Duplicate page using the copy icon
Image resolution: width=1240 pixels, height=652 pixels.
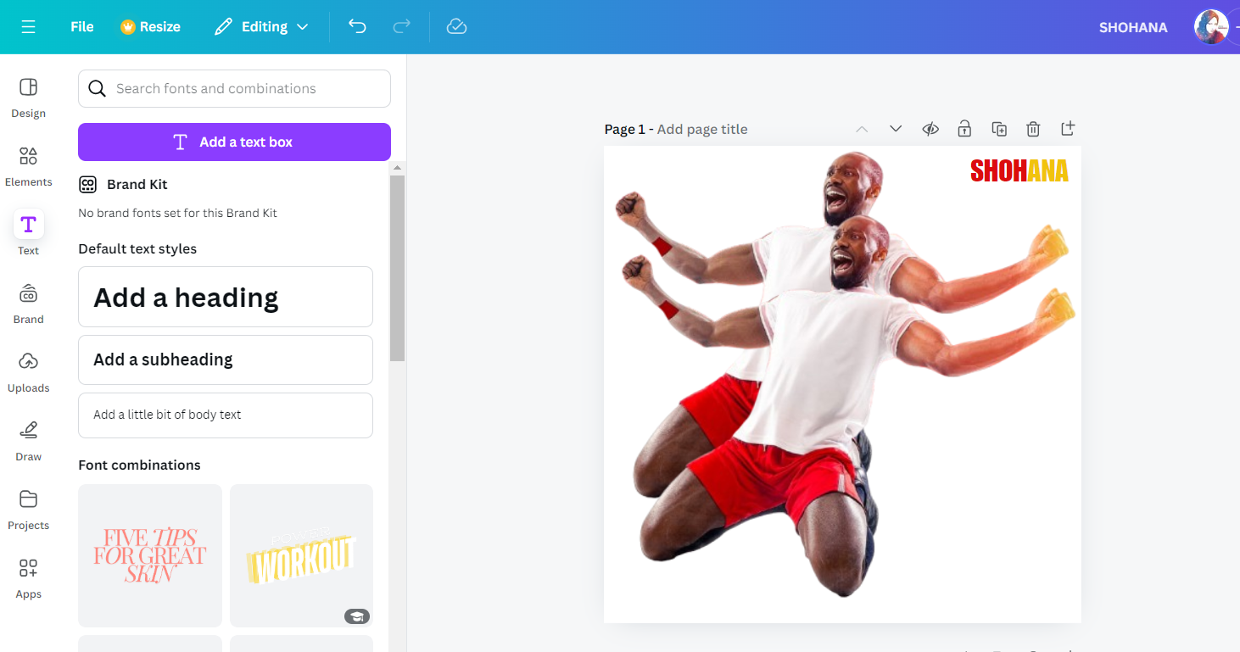point(999,129)
